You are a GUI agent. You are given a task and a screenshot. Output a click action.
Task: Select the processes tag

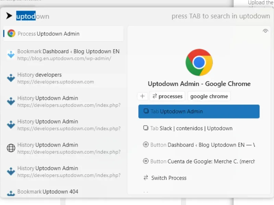point(167,96)
